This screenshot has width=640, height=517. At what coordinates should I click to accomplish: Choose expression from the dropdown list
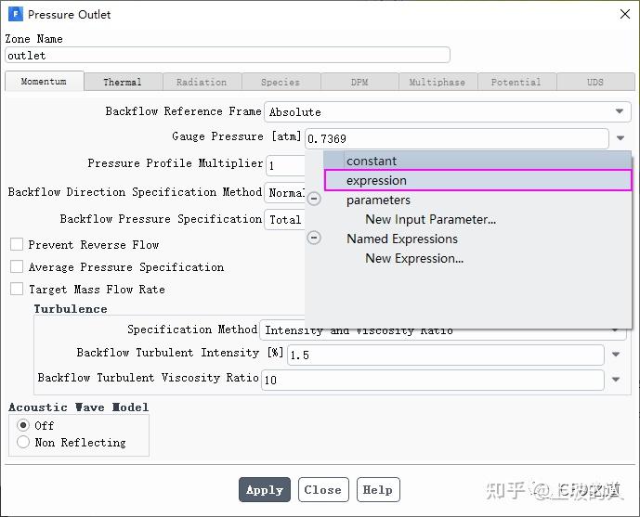(x=376, y=180)
